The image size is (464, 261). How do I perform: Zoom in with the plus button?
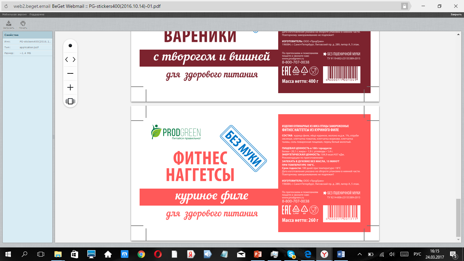click(70, 87)
